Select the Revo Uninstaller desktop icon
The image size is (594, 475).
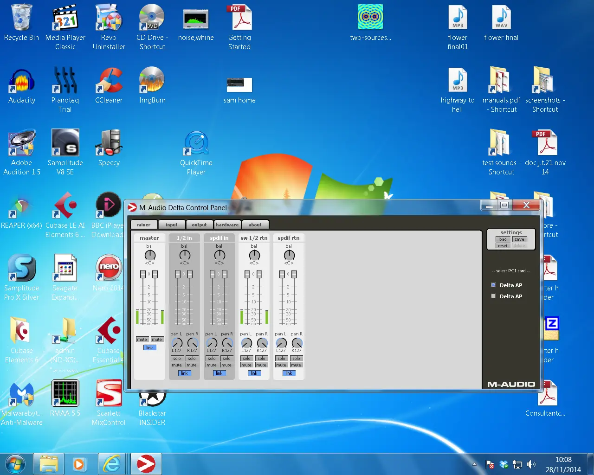tap(109, 27)
